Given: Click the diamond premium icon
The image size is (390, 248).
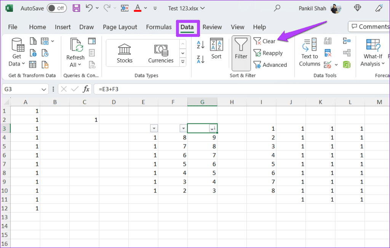Looking at the screenshot, I should click(x=357, y=8).
